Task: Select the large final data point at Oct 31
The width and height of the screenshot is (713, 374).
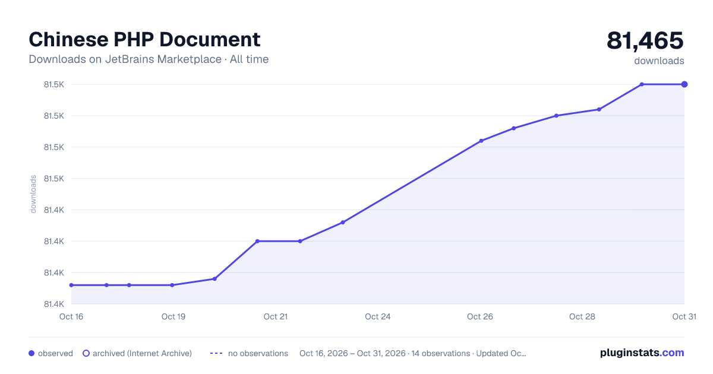Action: click(x=684, y=84)
